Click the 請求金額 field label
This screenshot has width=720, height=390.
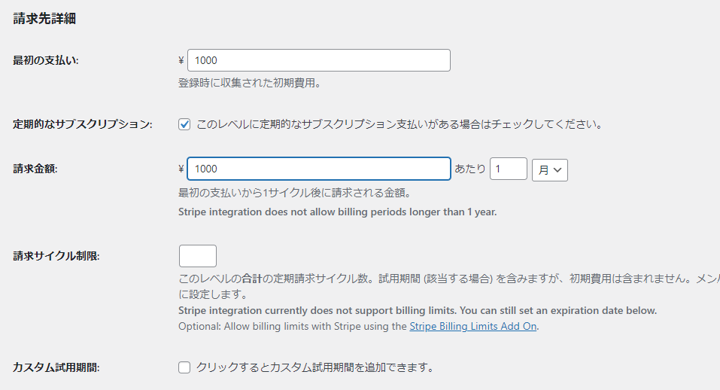(35, 169)
